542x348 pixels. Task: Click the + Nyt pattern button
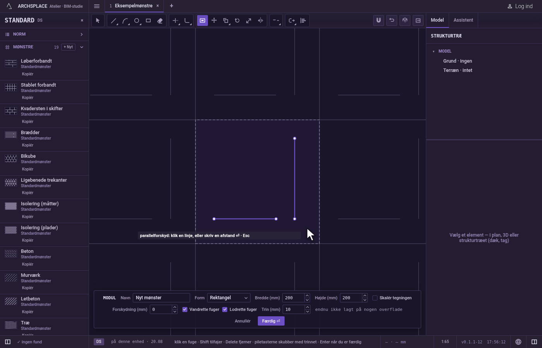pos(68,47)
